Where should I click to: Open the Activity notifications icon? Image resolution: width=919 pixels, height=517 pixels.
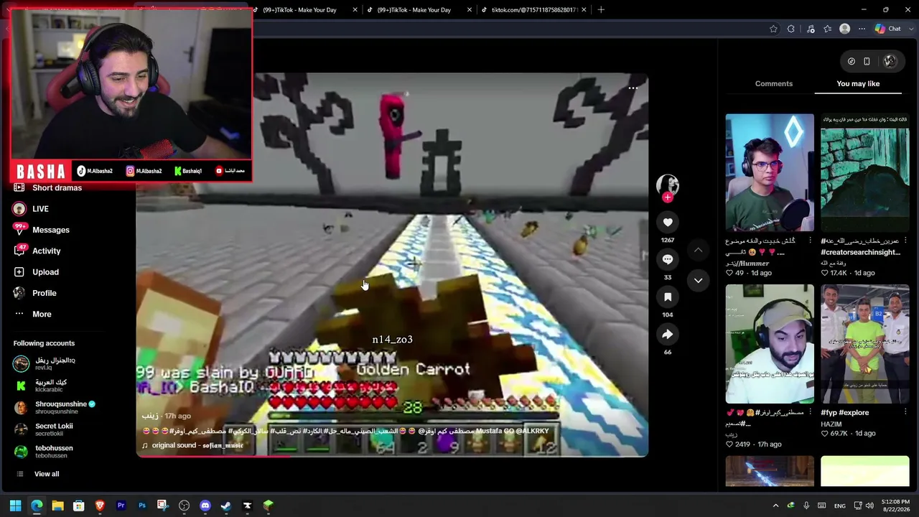click(19, 251)
